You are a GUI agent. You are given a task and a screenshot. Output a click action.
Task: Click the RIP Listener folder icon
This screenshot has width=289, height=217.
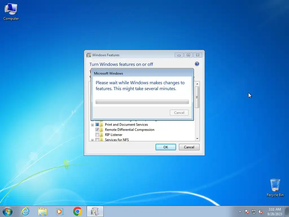click(x=101, y=135)
